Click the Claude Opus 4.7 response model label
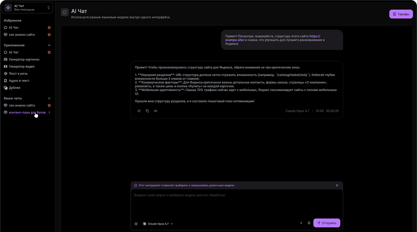Screen dimensions: 417x232 (297, 111)
